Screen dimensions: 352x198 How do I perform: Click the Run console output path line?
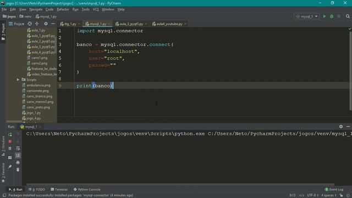[189, 134]
